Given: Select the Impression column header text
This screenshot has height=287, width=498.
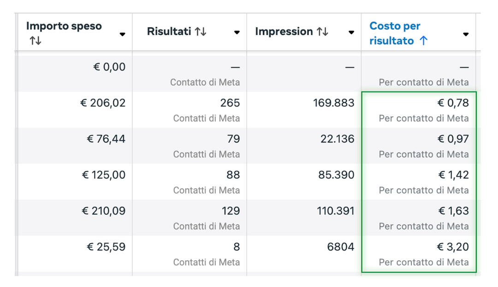Looking at the screenshot, I should point(284,32).
